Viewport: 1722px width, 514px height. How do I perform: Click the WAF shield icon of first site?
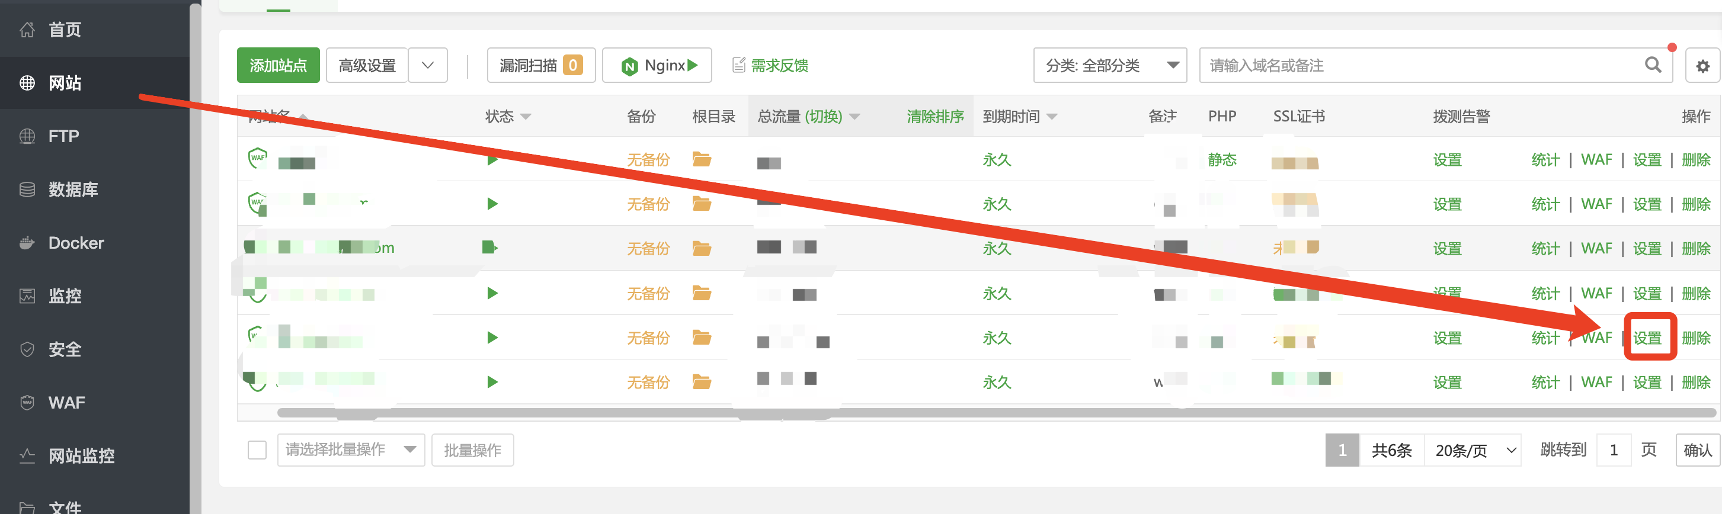(x=257, y=159)
